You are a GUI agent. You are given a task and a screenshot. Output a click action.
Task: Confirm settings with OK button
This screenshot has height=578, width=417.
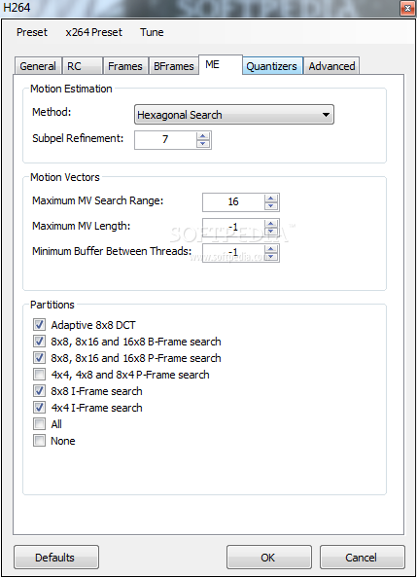pos(269,557)
